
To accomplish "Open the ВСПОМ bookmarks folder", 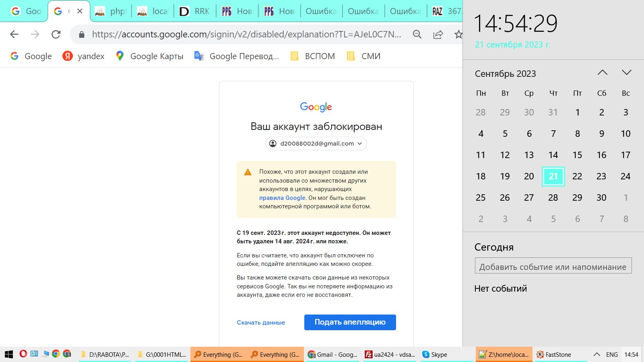I will tap(313, 56).
